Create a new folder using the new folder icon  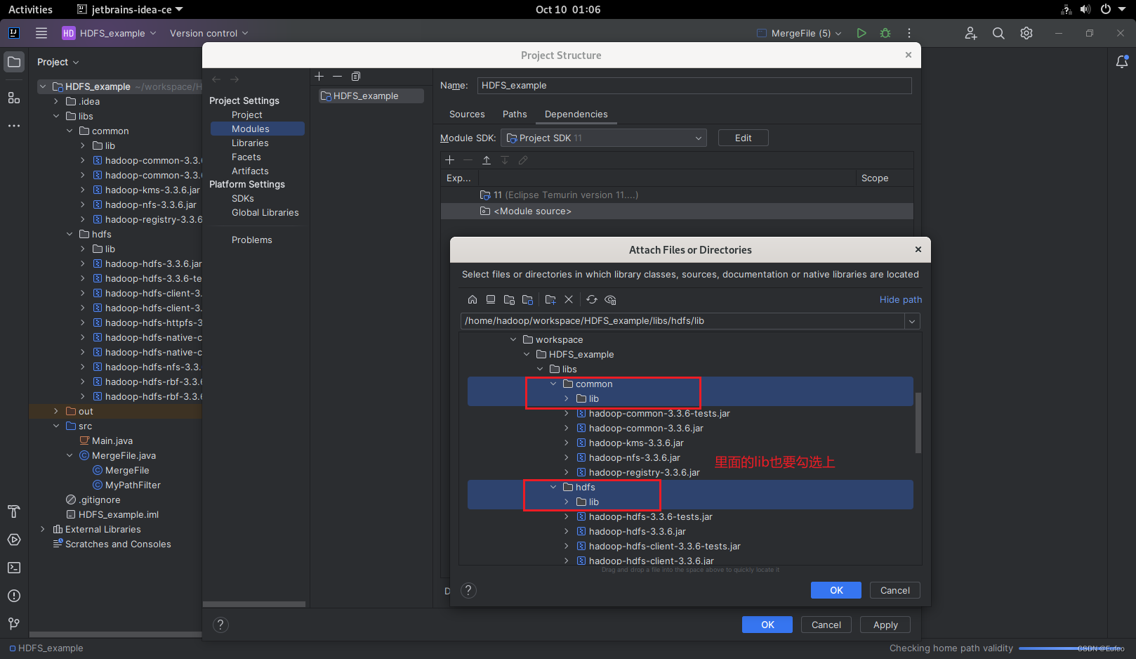click(x=550, y=299)
